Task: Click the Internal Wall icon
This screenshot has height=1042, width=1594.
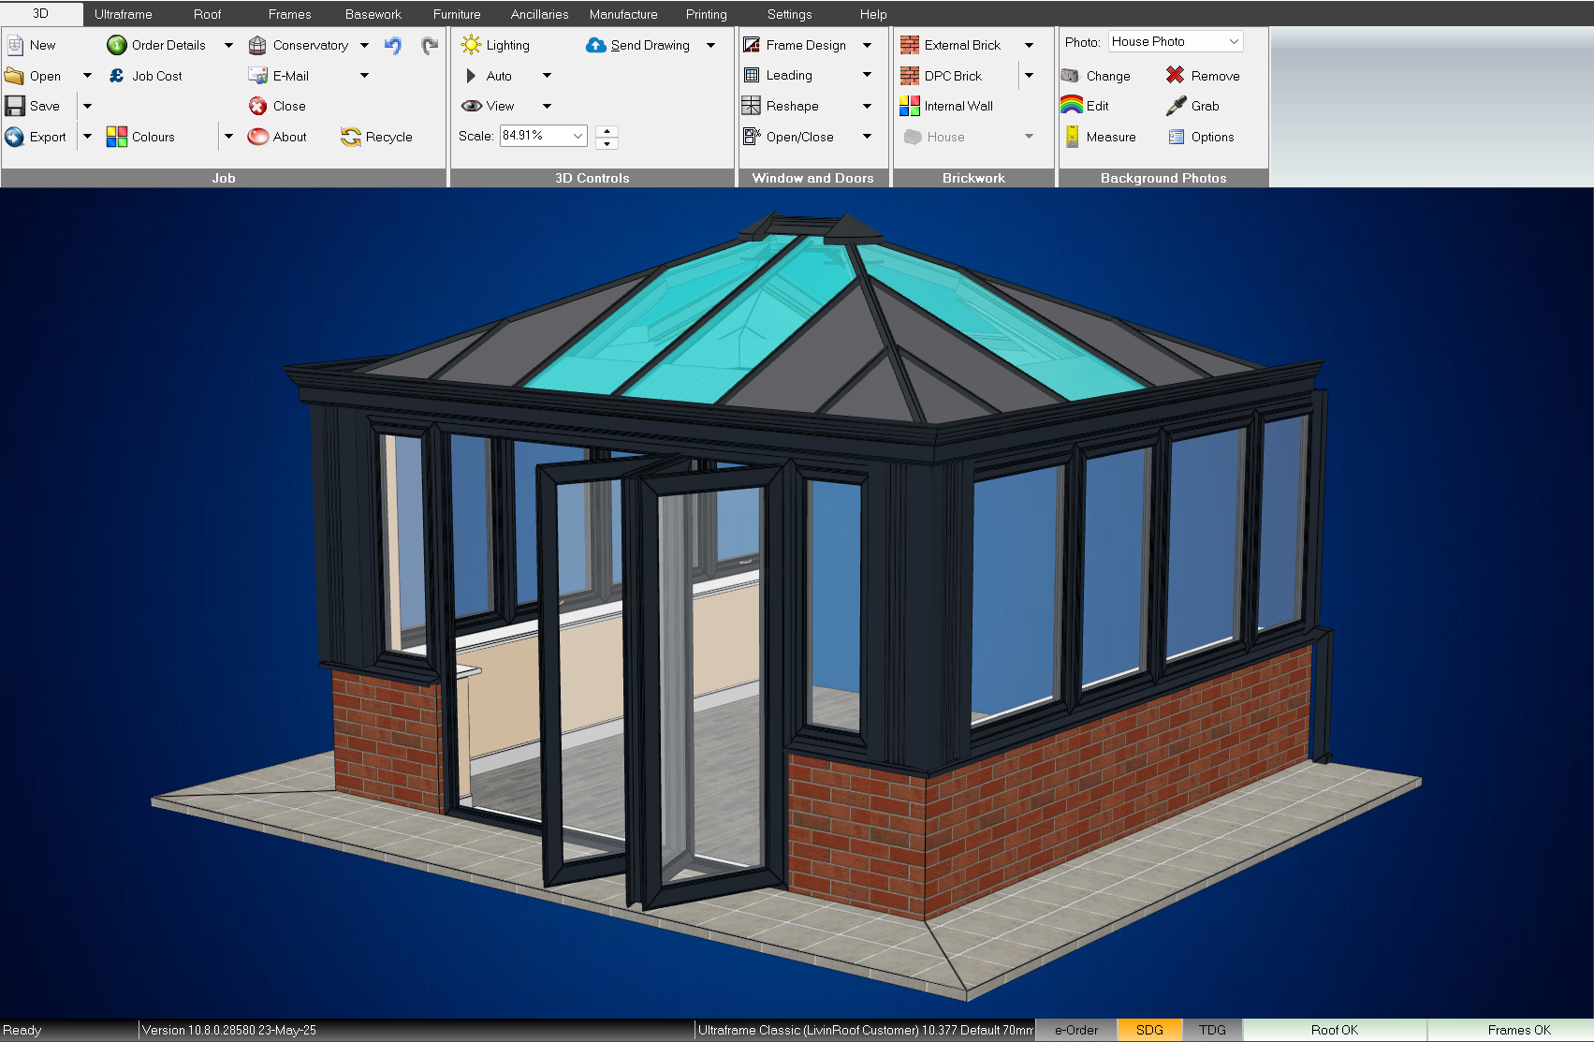Action: [x=910, y=106]
